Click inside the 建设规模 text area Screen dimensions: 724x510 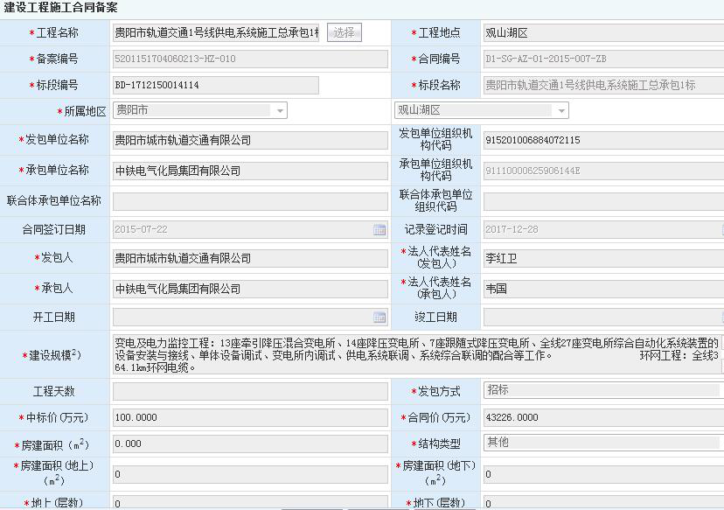[x=415, y=354]
